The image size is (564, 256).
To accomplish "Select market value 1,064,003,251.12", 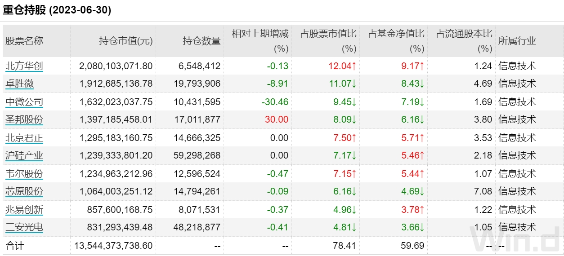I will (x=116, y=191).
